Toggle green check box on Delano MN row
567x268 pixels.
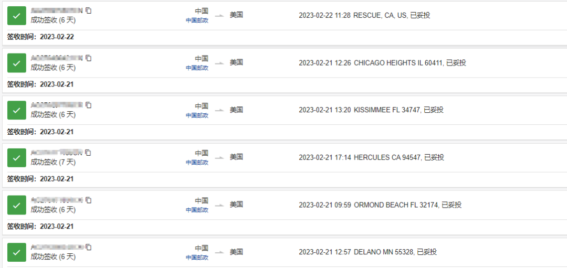[x=16, y=252]
